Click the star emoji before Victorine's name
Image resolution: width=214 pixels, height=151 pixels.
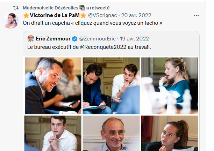pos(26,16)
